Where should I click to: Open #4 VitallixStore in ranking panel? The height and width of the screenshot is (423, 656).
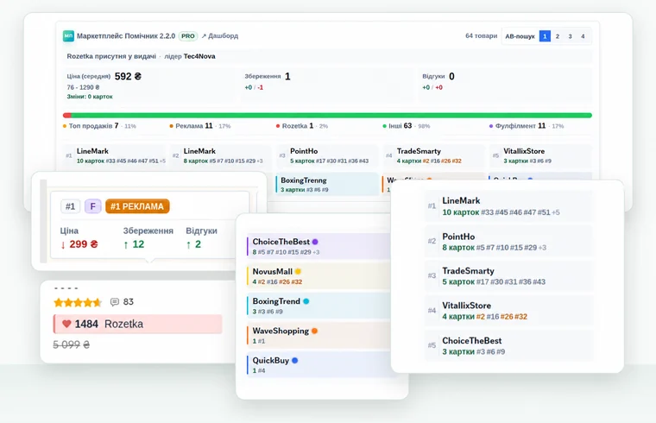(x=508, y=311)
